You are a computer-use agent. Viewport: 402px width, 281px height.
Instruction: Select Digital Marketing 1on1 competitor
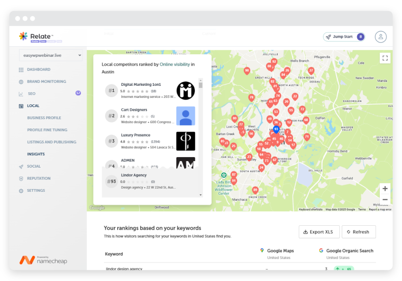[150, 90]
